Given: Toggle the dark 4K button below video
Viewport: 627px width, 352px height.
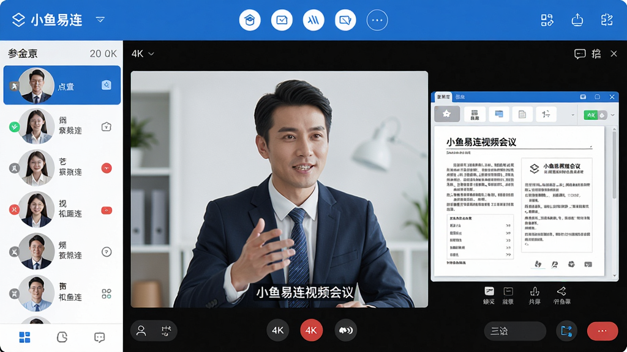Looking at the screenshot, I should 278,331.
